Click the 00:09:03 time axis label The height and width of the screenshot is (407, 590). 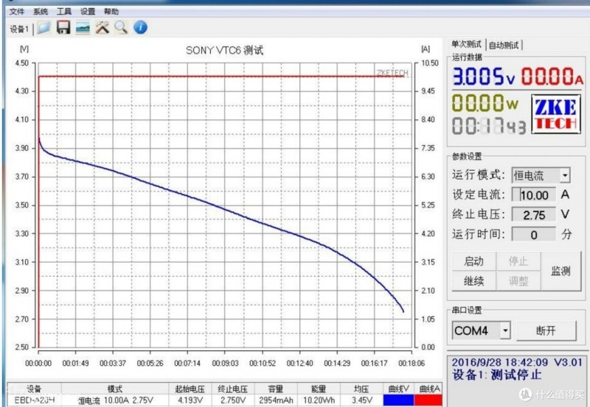click(x=225, y=364)
